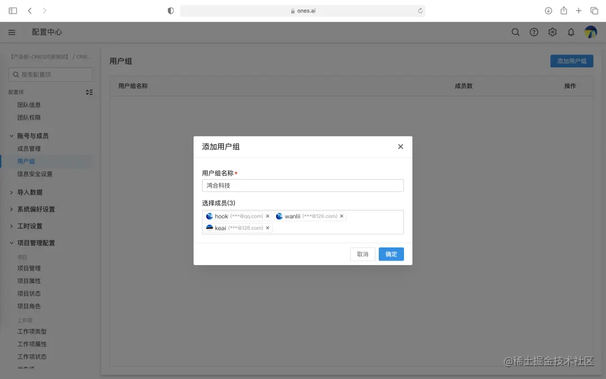Viewport: 606px width, 379px height.
Task: Click the filter icon next to 配置项
Action: (89, 92)
